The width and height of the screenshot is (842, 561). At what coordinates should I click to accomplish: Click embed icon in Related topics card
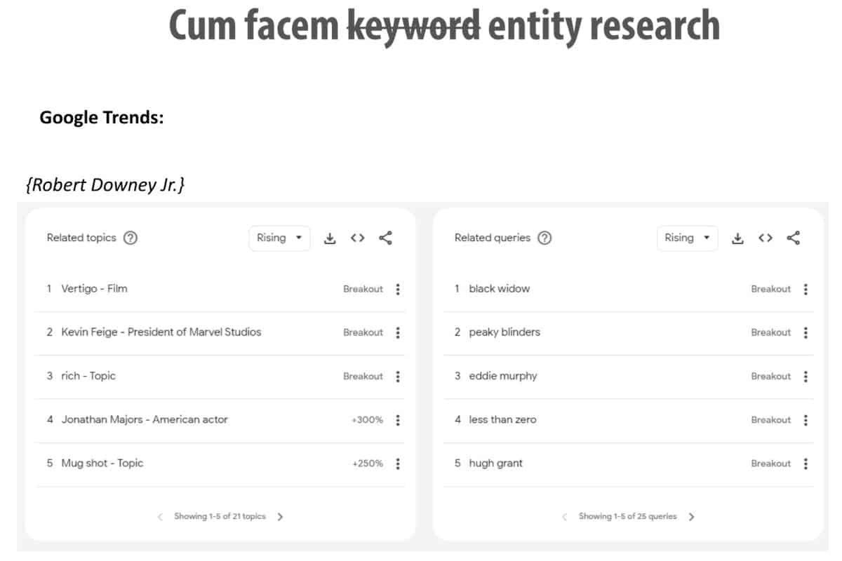pos(358,238)
